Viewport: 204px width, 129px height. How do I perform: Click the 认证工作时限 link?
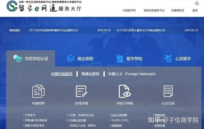click(119, 115)
